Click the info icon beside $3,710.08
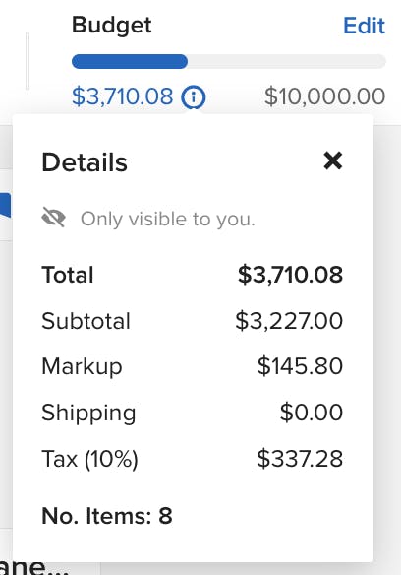This screenshot has width=401, height=575. pos(194,97)
